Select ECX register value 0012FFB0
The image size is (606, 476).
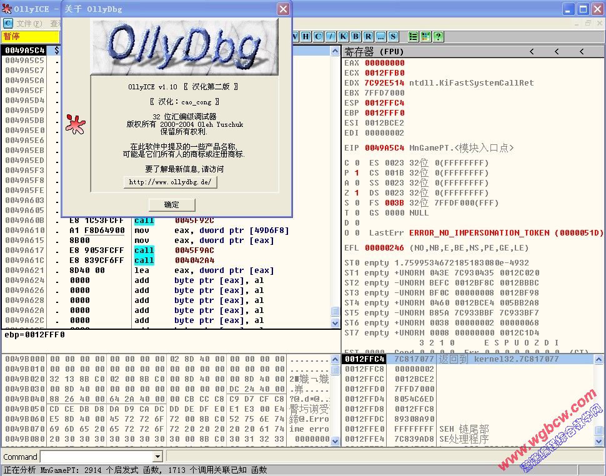click(385, 73)
